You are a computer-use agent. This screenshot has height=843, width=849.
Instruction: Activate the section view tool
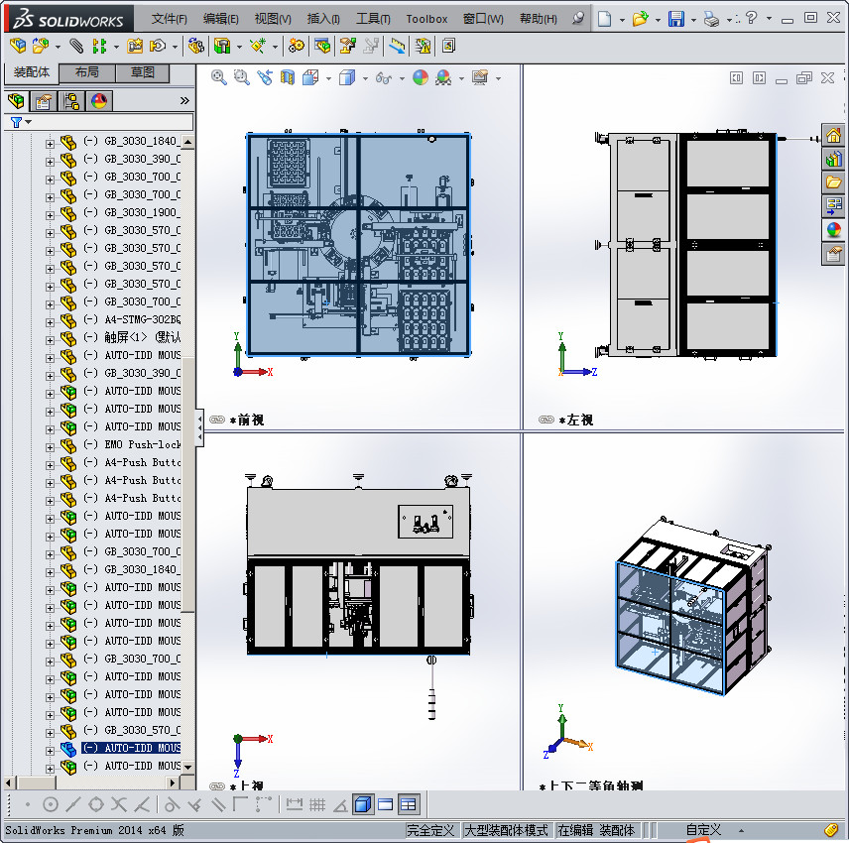point(287,77)
